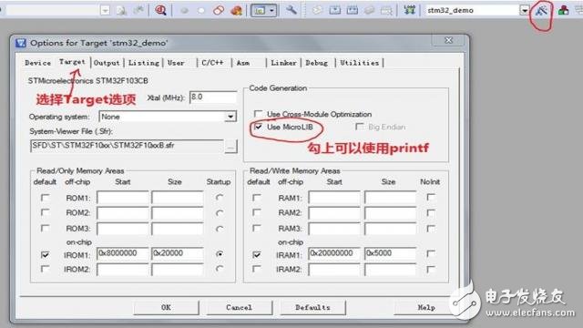Click the Download LOAD icon in the toolbar

[409, 10]
